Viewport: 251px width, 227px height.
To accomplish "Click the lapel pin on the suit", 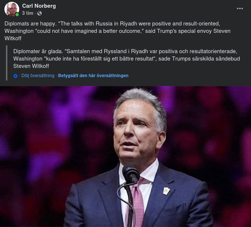I will 166,191.
